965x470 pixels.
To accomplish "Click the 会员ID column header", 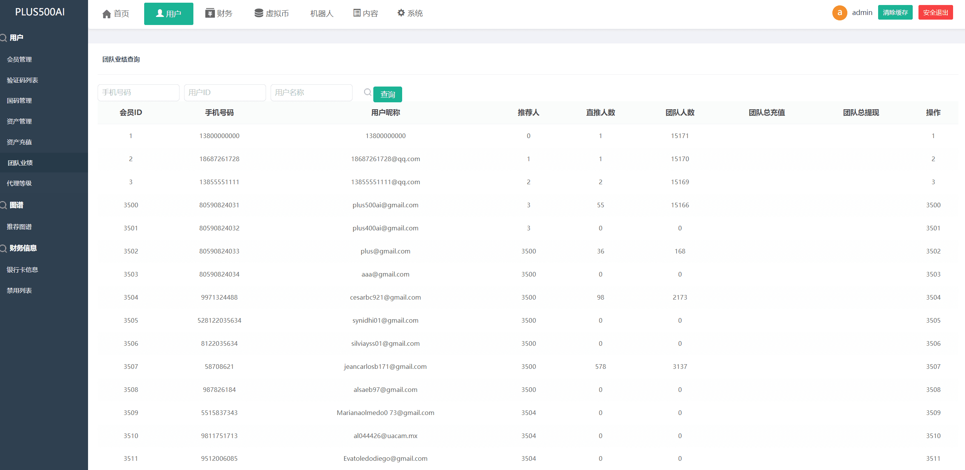I will (x=131, y=113).
